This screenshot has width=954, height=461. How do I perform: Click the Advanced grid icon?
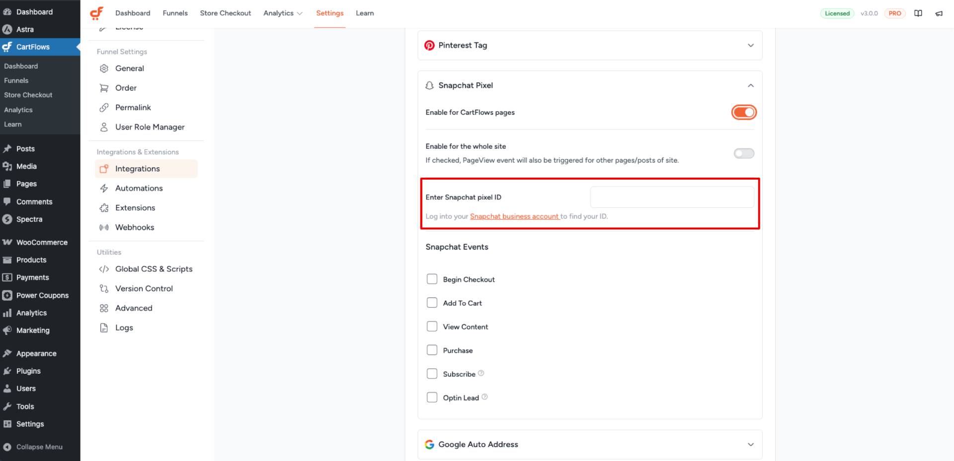[x=104, y=308]
